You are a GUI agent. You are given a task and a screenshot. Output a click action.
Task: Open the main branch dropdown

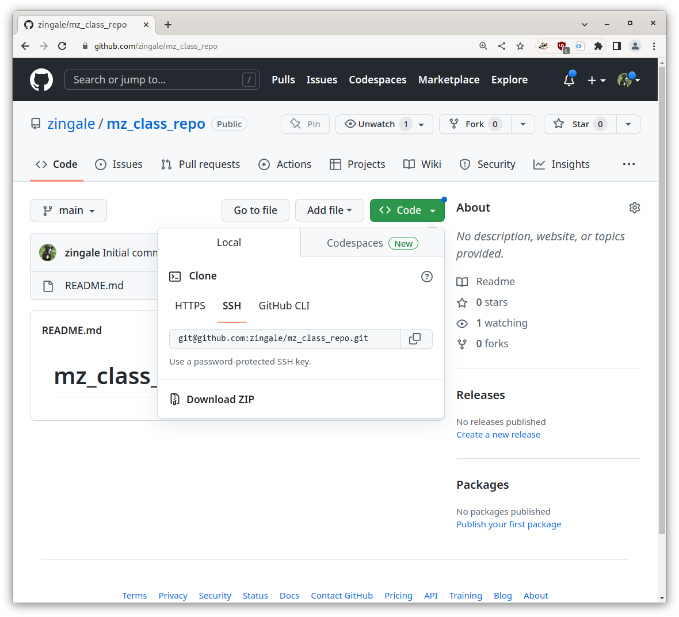click(68, 210)
